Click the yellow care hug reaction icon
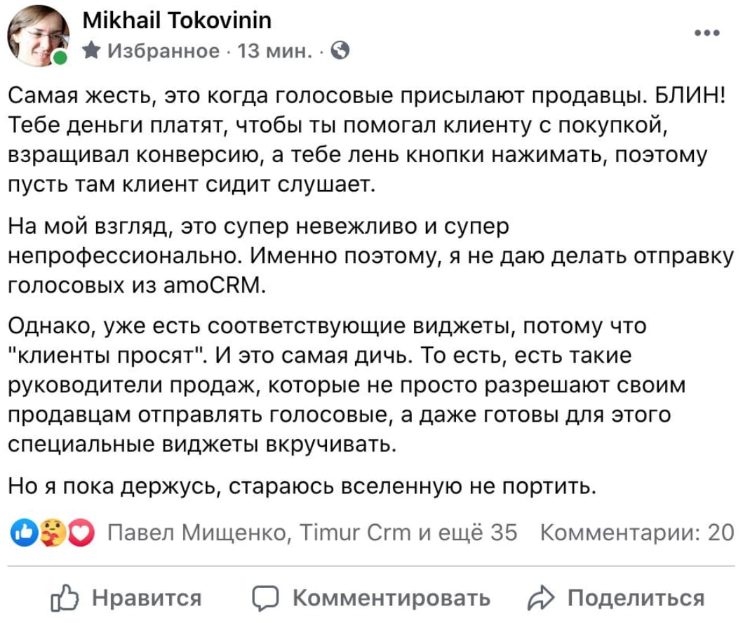Screen dimensions: 750x623 point(53,532)
